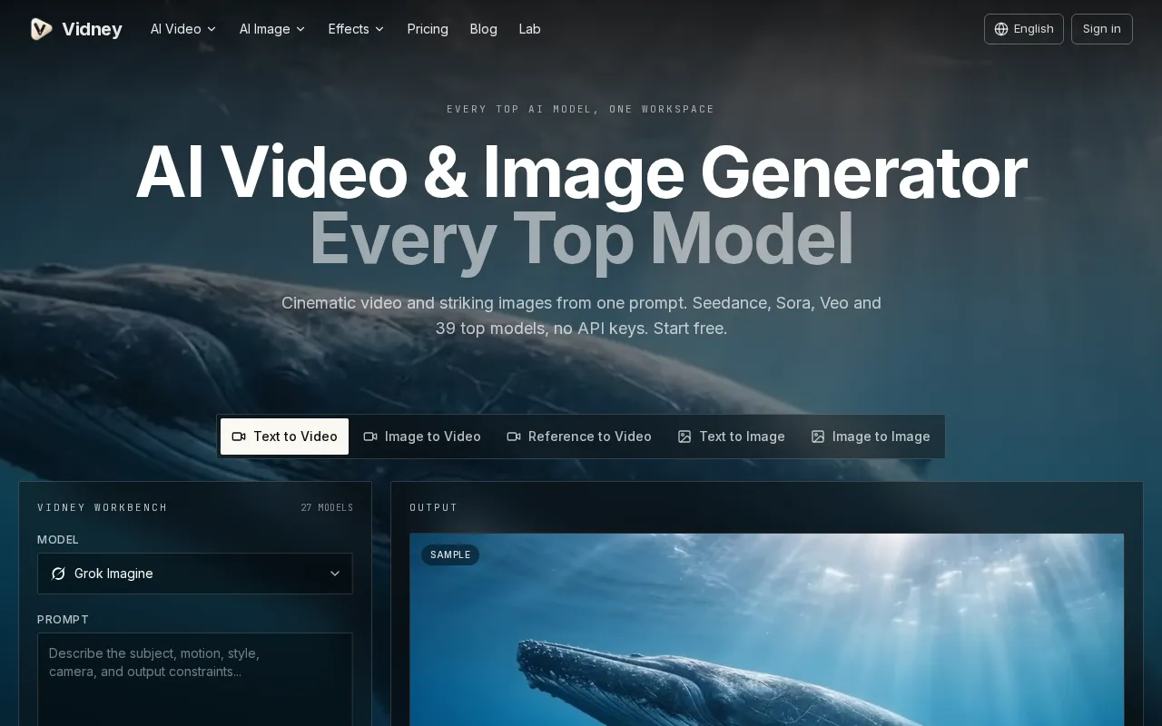Click the sample whale output preview
The height and width of the screenshot is (726, 1162).
click(x=767, y=630)
